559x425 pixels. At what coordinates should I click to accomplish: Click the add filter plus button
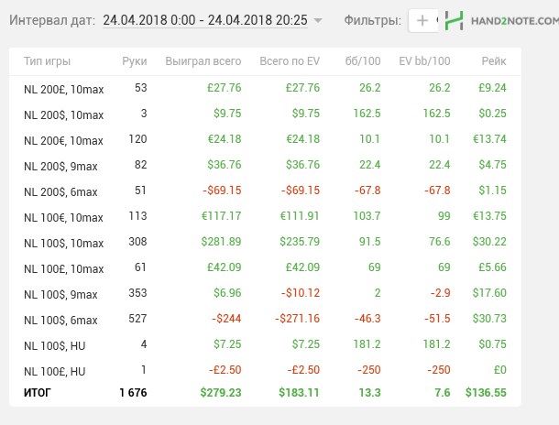tap(422, 20)
